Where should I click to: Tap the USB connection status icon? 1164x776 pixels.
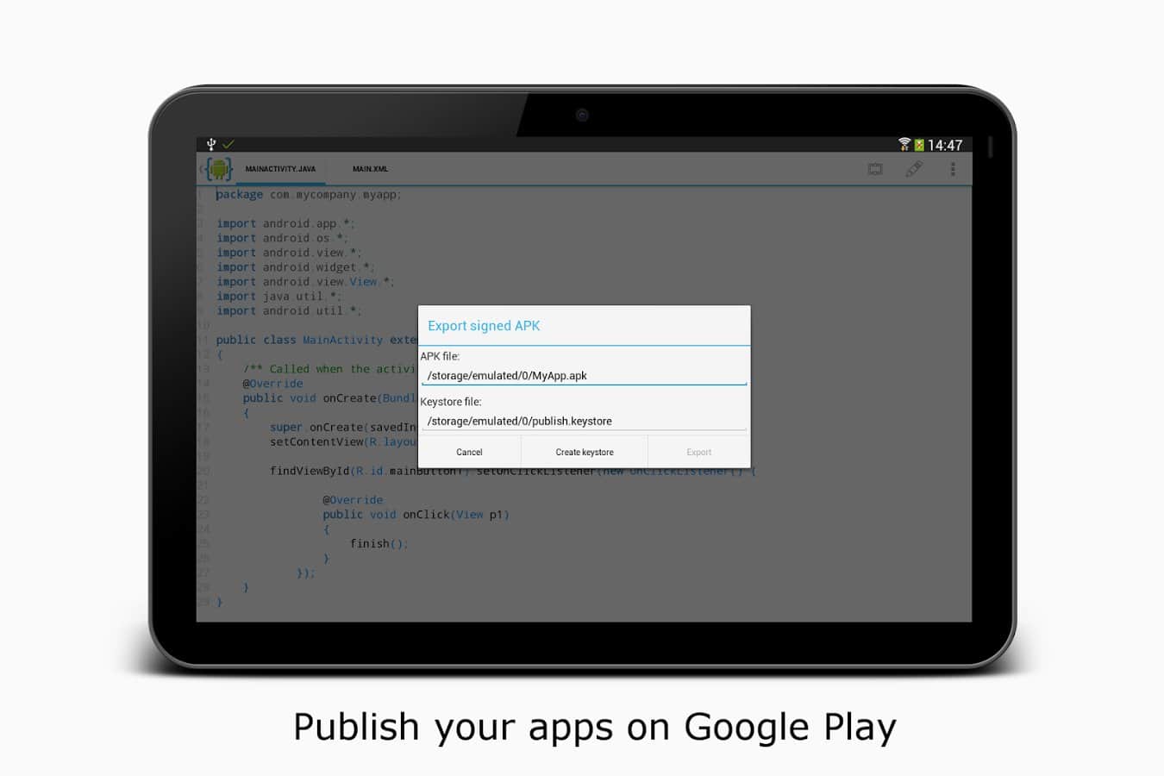pyautogui.click(x=211, y=144)
